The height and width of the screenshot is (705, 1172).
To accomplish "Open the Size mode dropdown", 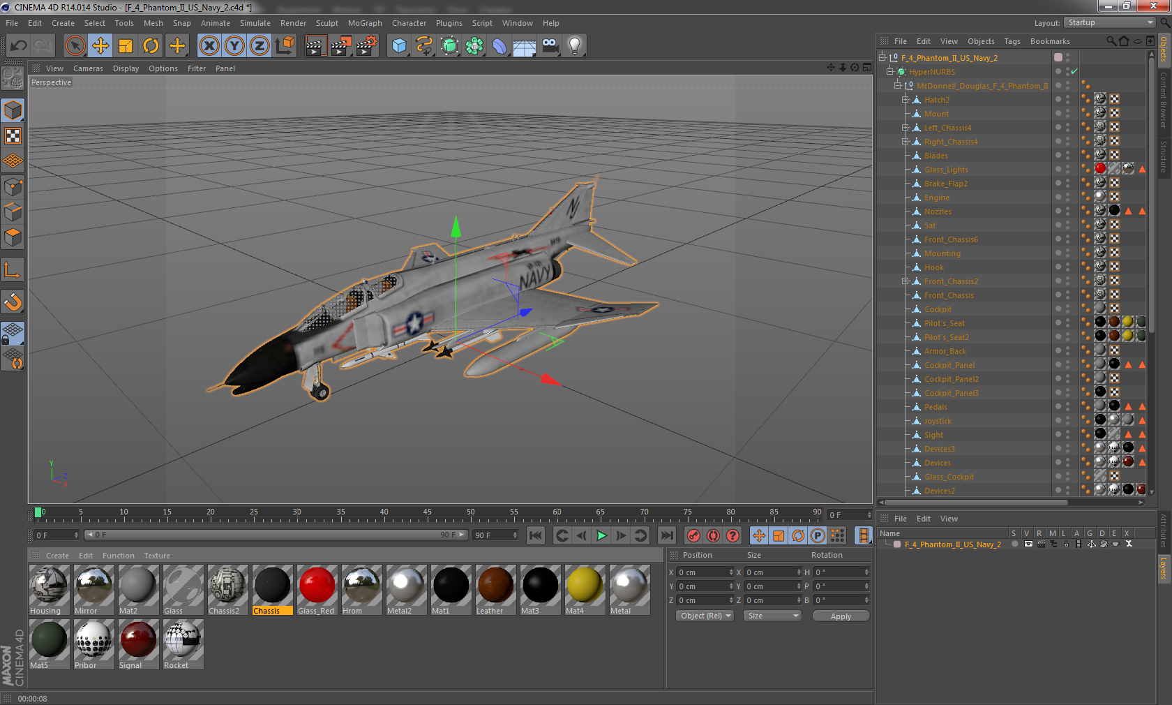I will pyautogui.click(x=772, y=616).
